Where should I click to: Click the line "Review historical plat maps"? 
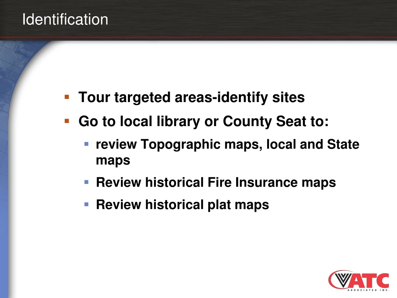point(182,205)
